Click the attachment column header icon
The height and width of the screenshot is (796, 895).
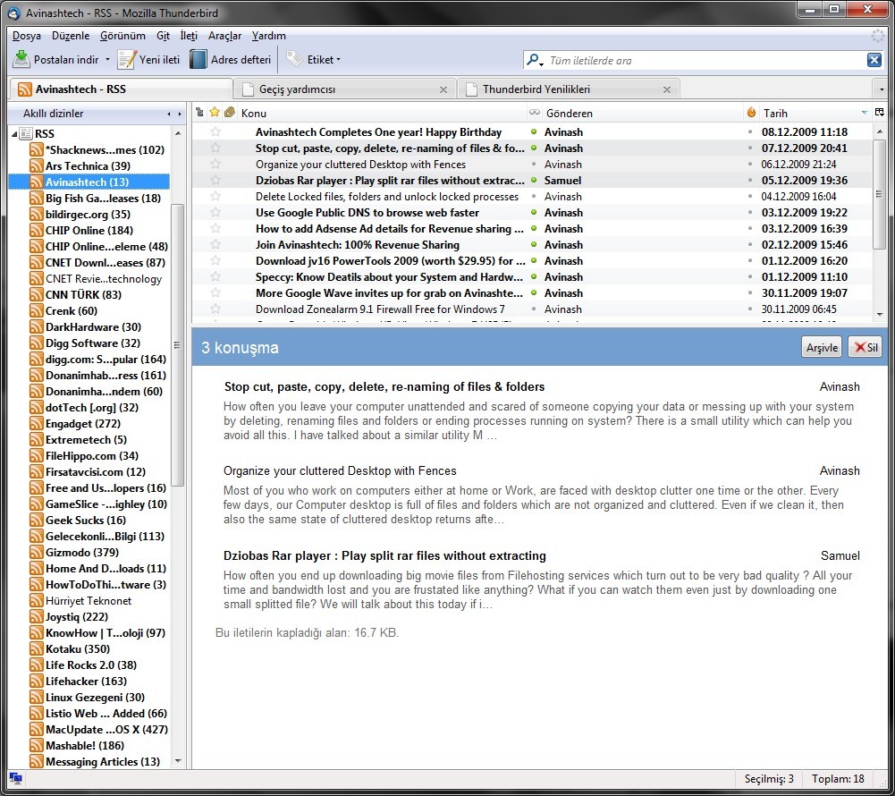click(x=230, y=112)
